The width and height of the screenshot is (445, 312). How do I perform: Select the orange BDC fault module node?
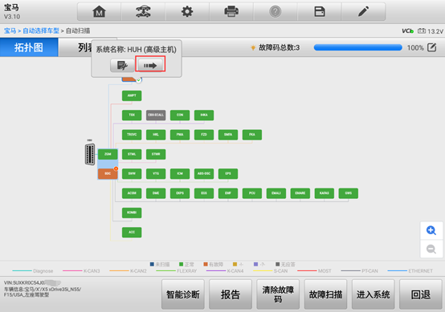point(108,174)
